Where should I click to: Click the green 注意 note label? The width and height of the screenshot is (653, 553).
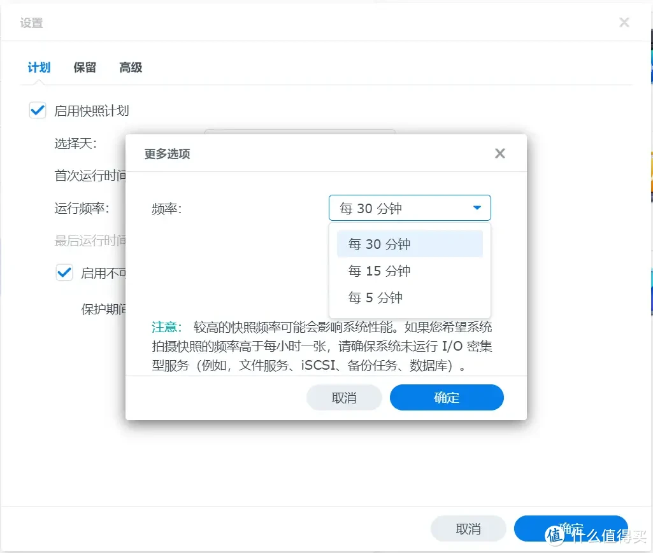166,326
